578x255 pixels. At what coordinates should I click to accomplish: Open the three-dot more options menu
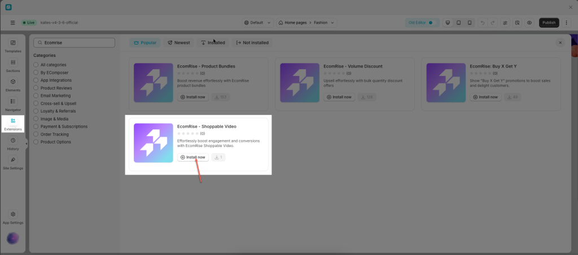pyautogui.click(x=567, y=23)
